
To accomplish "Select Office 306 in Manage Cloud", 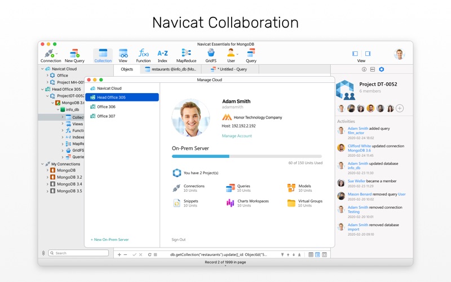I will 122,107.
